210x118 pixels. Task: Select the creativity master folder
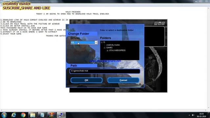[113, 45]
